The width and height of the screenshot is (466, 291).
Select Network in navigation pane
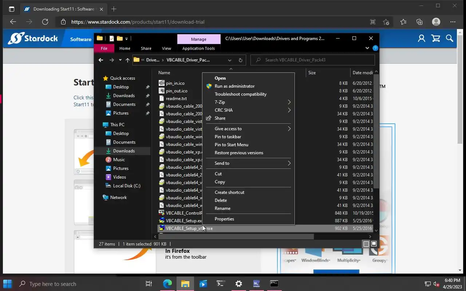[x=118, y=198]
